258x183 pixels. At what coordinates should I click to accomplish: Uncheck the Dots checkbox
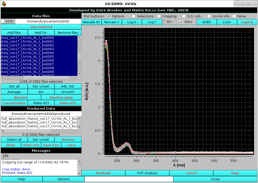(x=181, y=22)
